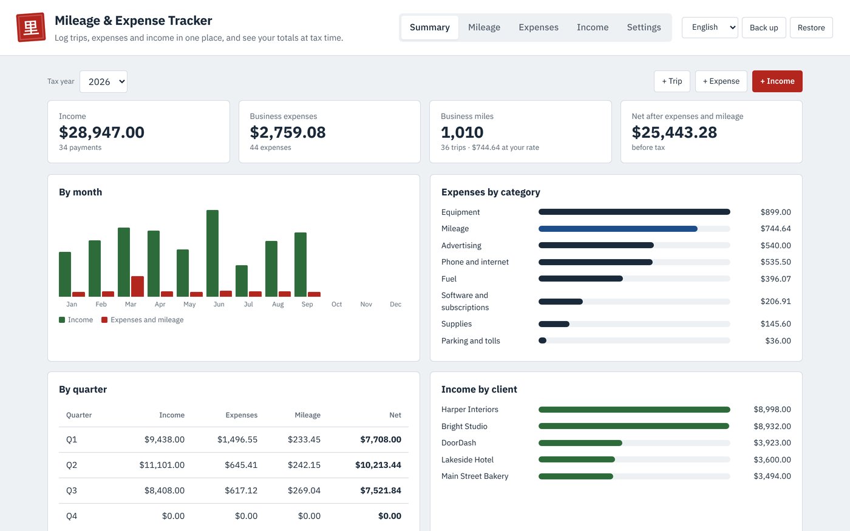
Task: Add income with the red + Income button
Action: (x=777, y=81)
